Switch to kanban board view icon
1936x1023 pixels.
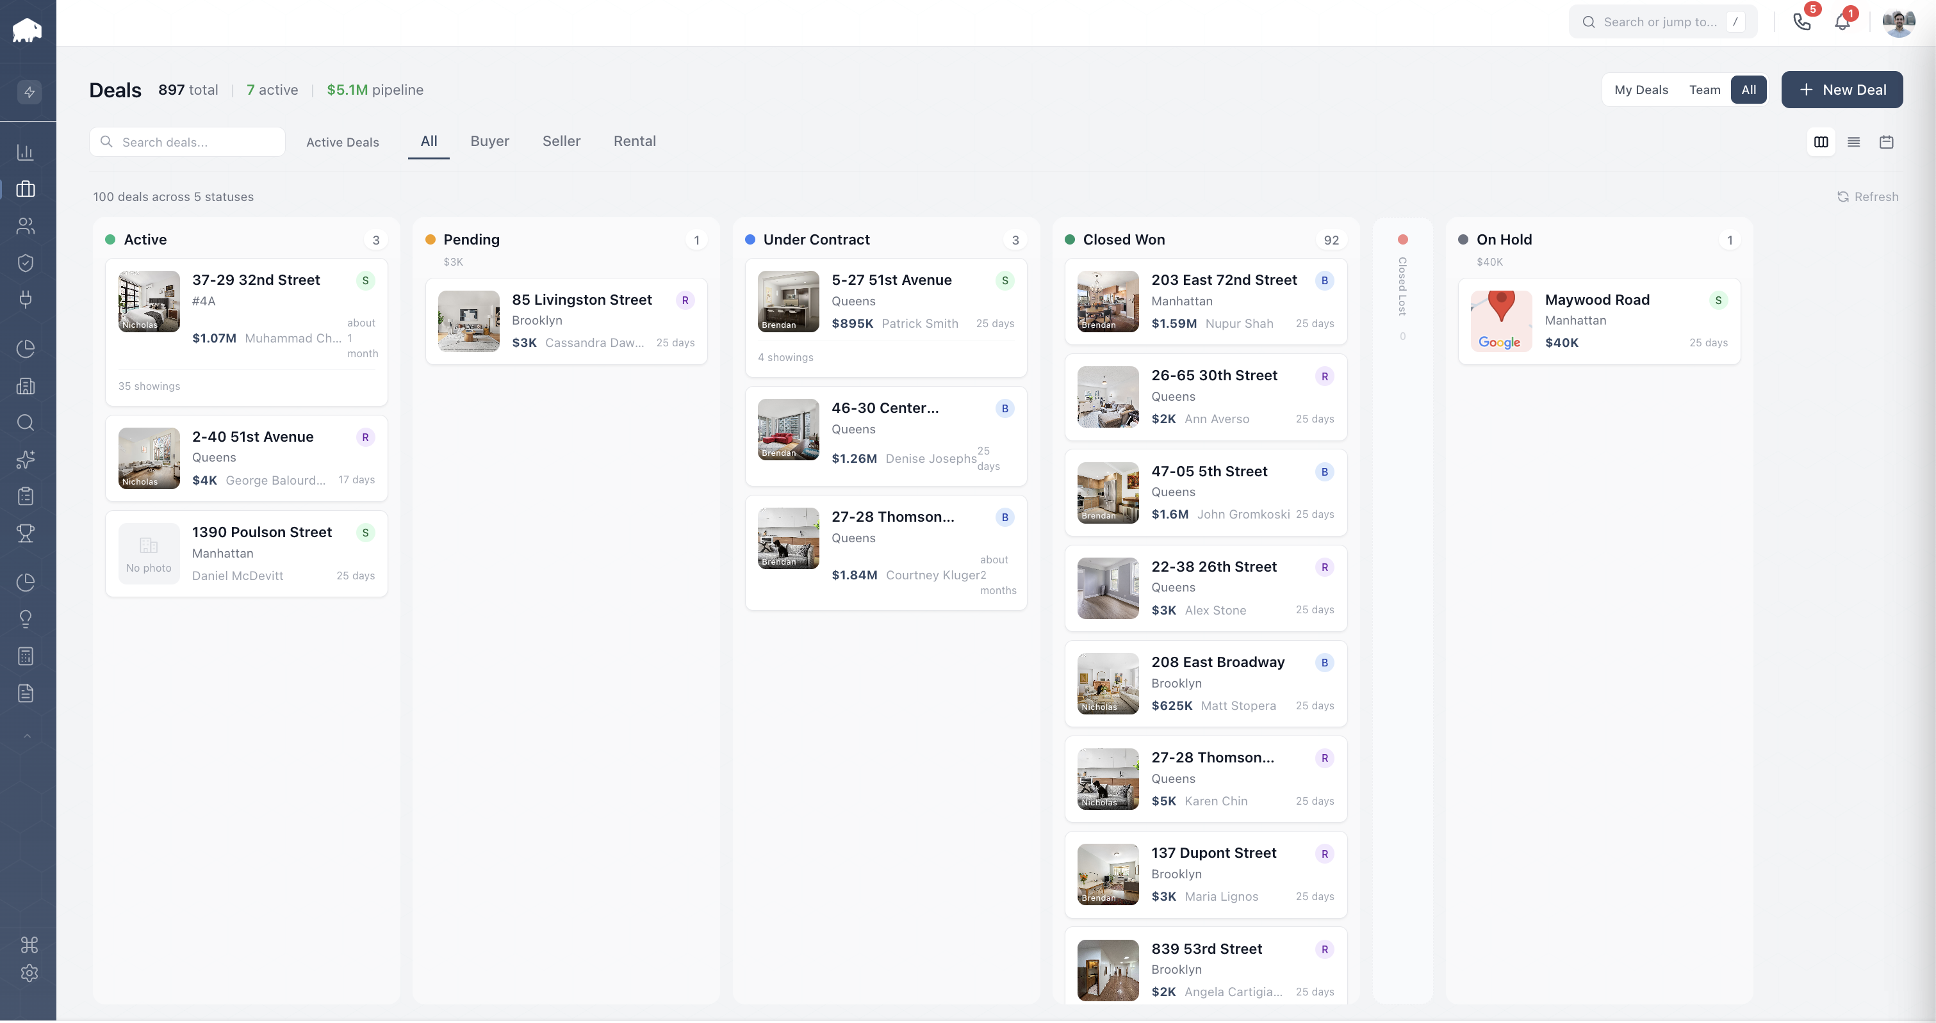coord(1821,142)
